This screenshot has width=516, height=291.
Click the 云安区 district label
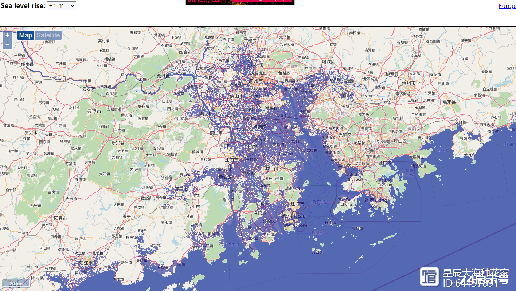pyautogui.click(x=89, y=89)
